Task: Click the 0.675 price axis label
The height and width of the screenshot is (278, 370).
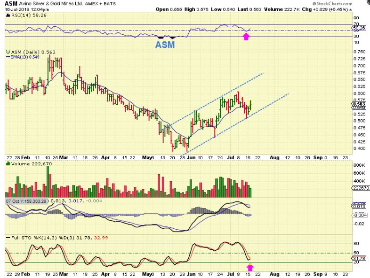Action: [359, 73]
